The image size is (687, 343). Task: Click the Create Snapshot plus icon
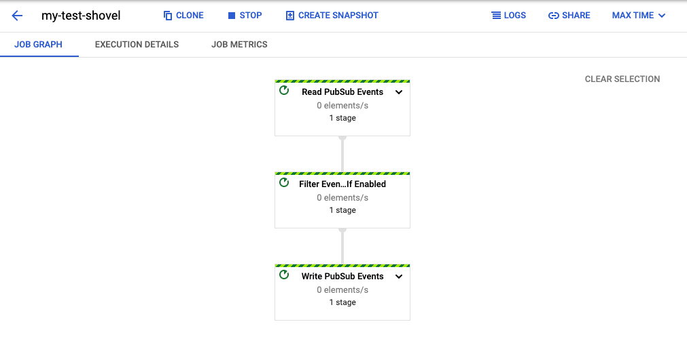290,16
